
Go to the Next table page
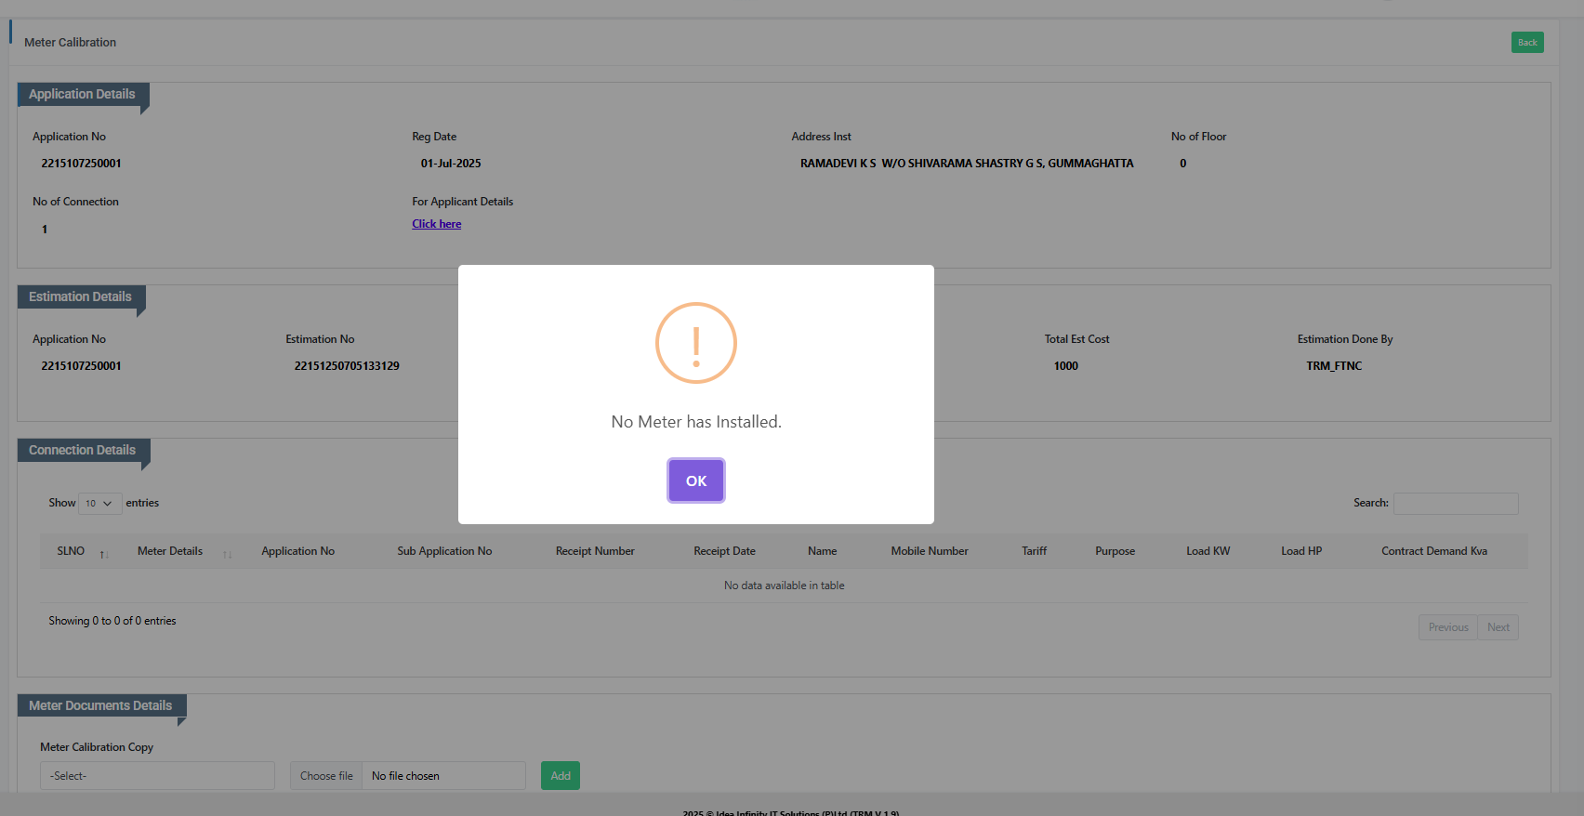point(1498,627)
